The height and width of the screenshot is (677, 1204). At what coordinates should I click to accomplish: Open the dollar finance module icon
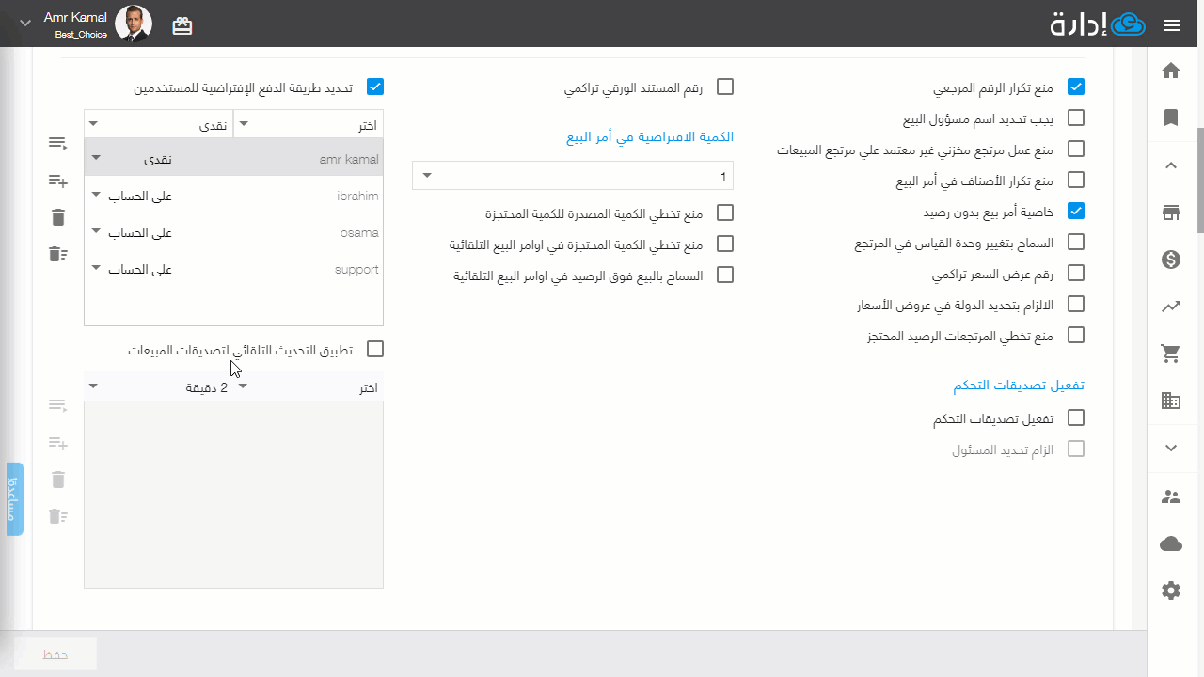point(1171,260)
